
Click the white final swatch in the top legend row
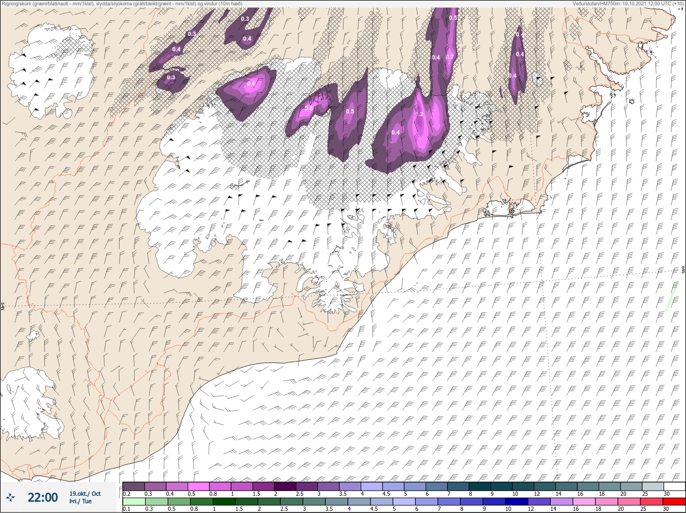674,486
